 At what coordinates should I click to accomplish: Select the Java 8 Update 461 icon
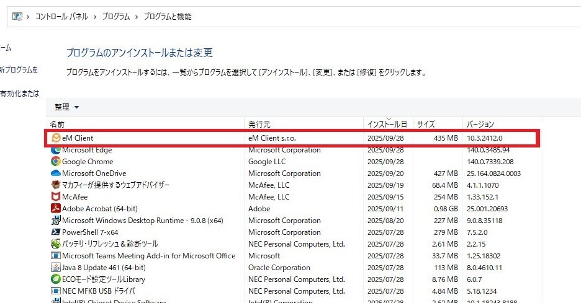click(x=56, y=268)
